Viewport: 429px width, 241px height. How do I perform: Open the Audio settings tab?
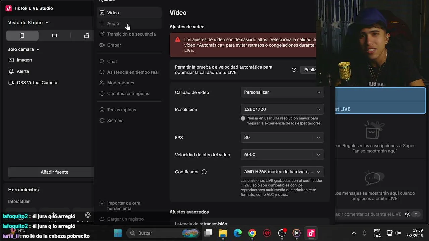129,23
